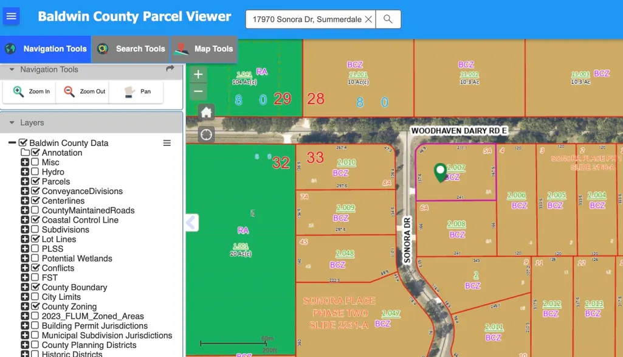Click the green location pin marker
This screenshot has height=357, width=623.
(440, 173)
